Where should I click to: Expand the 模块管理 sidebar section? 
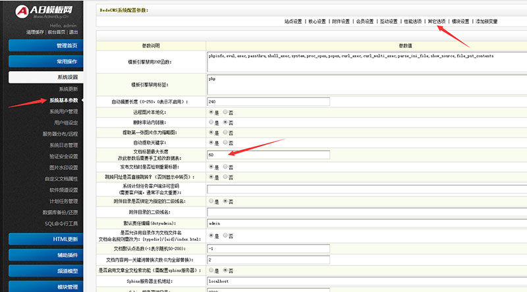click(45, 287)
